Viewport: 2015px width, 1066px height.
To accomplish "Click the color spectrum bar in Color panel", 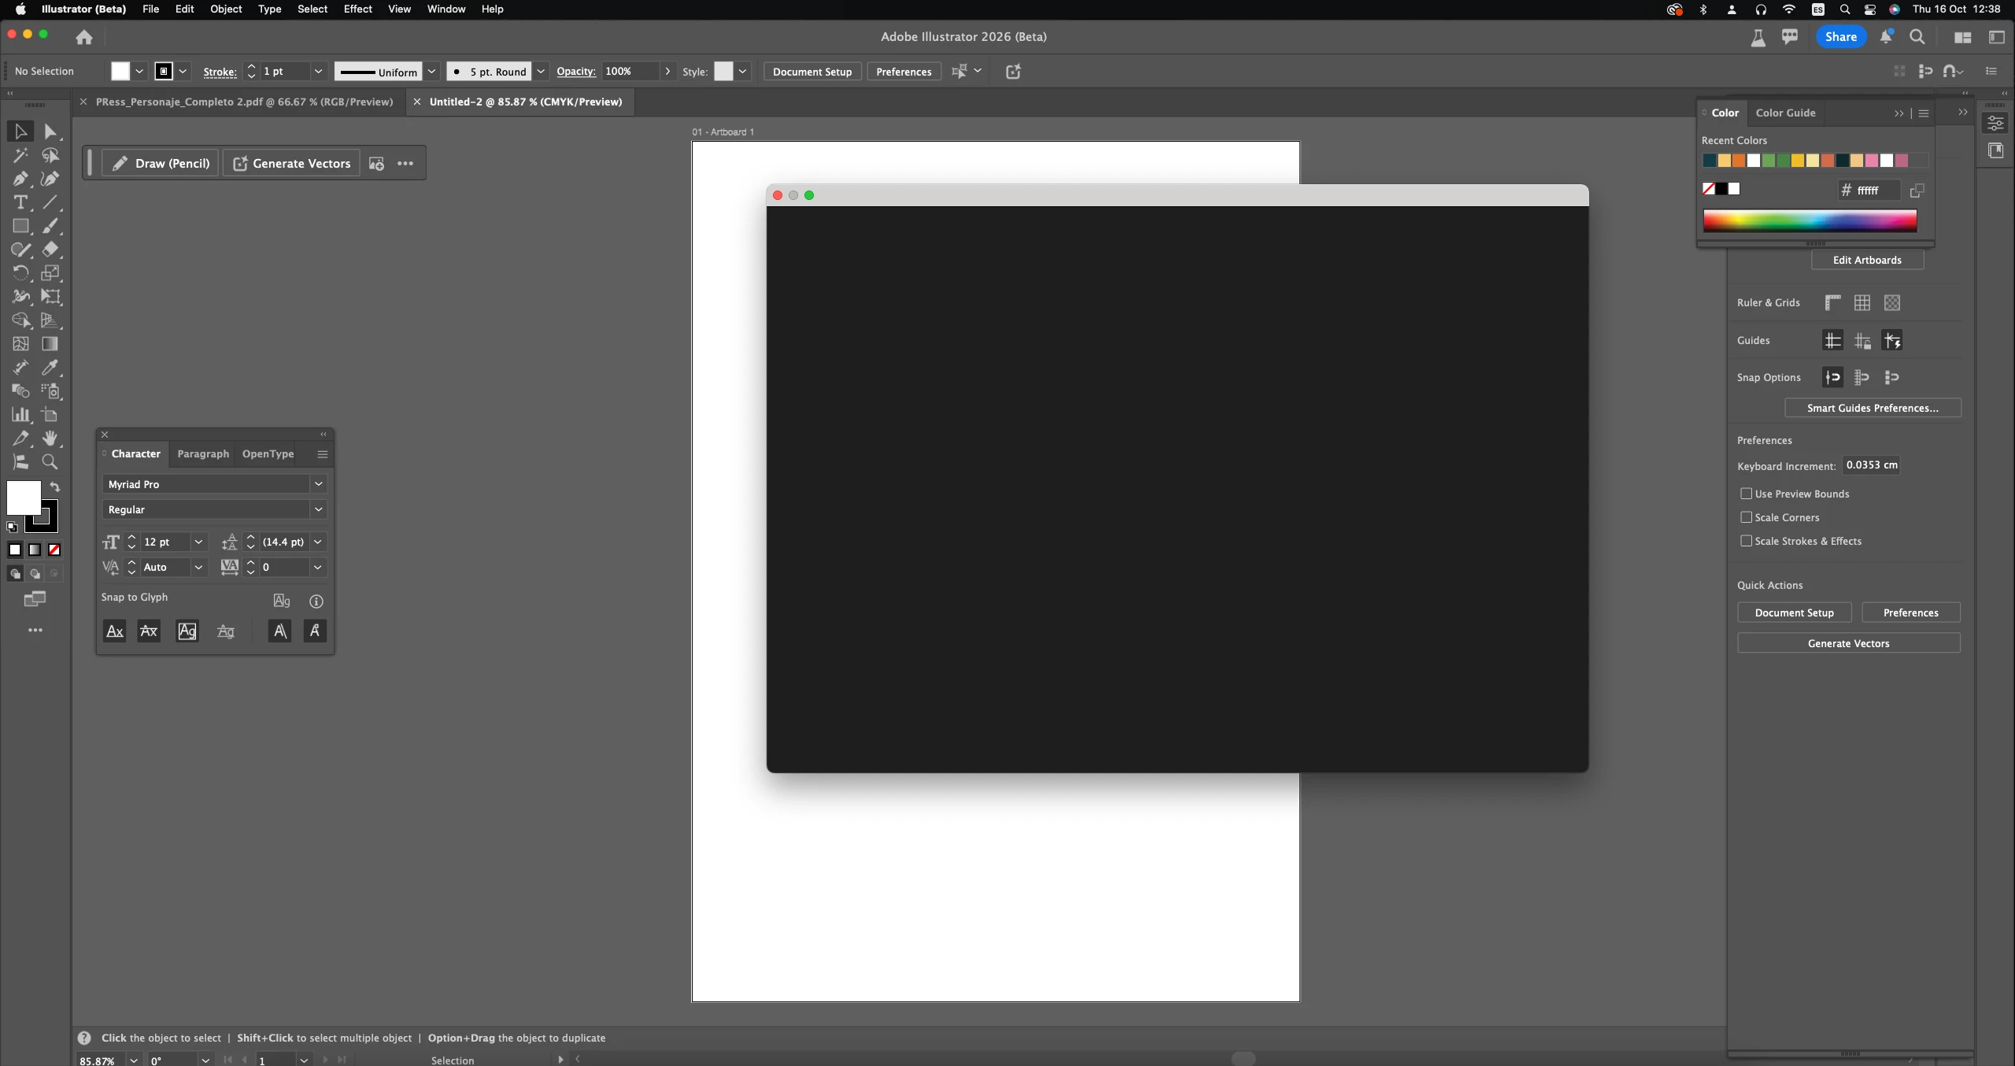I will click(1809, 221).
